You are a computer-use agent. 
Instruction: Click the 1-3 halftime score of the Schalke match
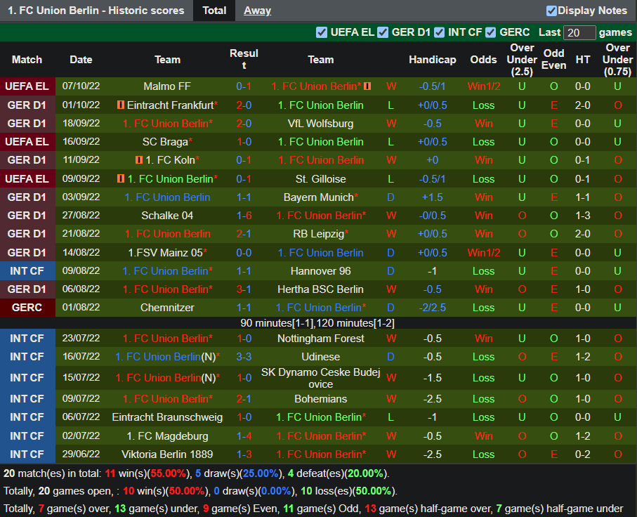(x=582, y=216)
